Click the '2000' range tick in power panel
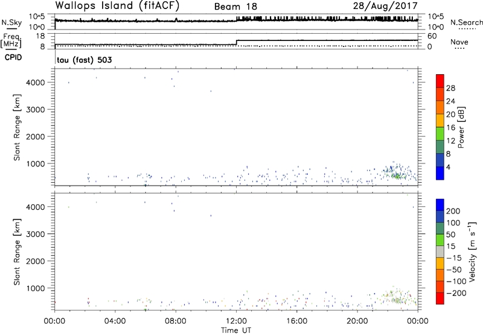 [36, 136]
